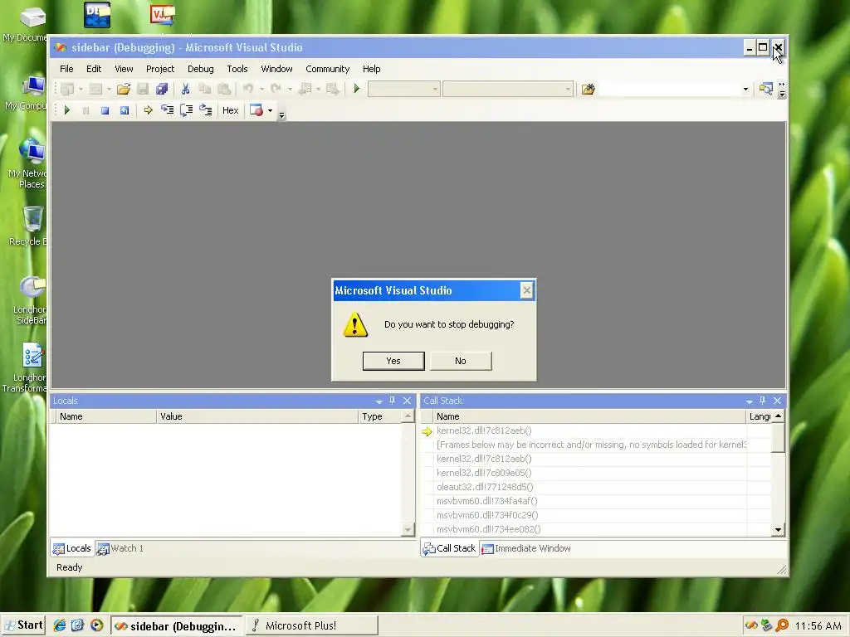Image resolution: width=850 pixels, height=637 pixels.
Task: Open debug toolbar options overflow arrow
Action: (x=281, y=114)
